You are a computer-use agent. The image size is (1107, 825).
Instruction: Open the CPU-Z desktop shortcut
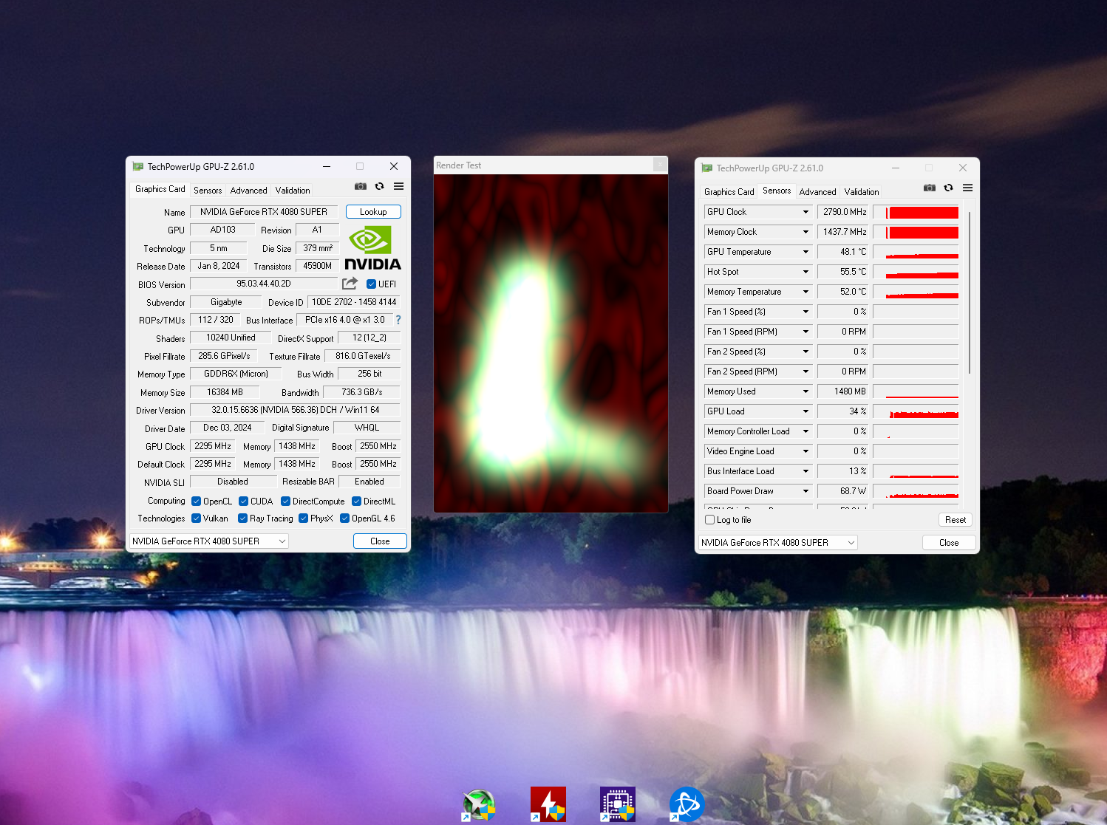(x=617, y=804)
